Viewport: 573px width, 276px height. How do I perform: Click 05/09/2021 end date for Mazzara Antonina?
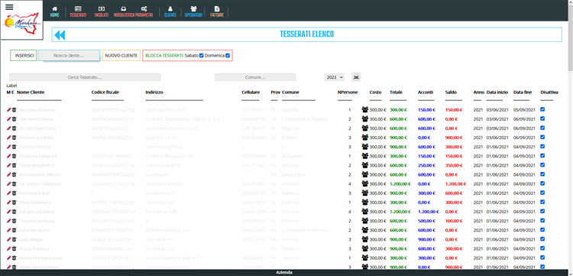(524, 109)
